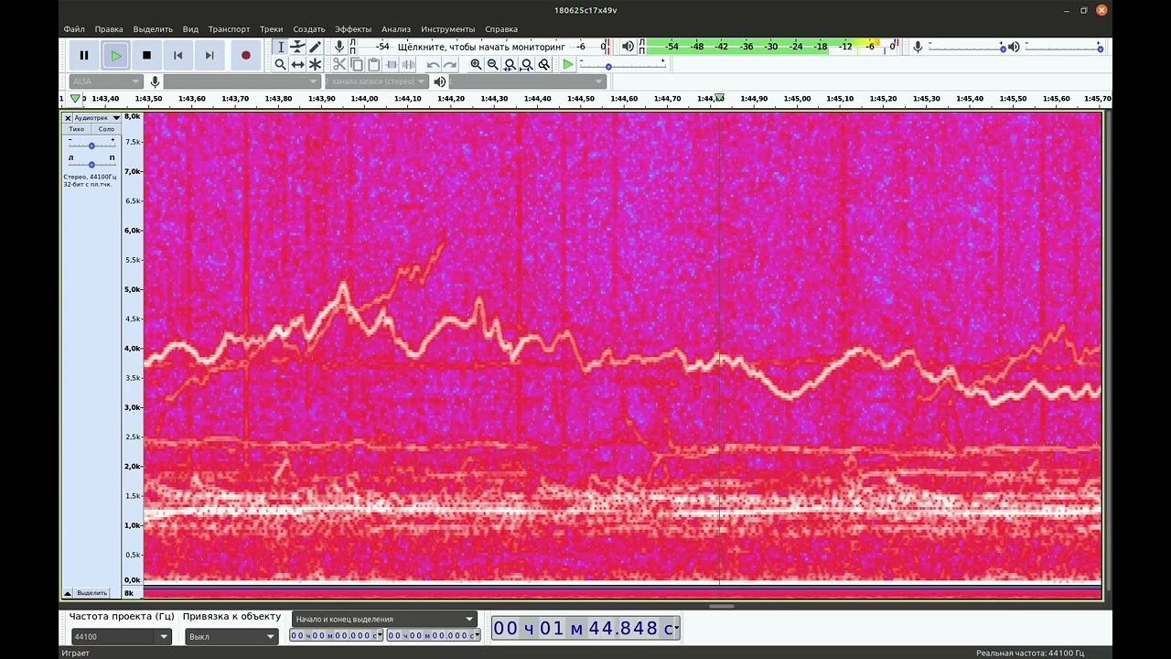Open the Справка menu
The width and height of the screenshot is (1171, 659).
pyautogui.click(x=501, y=29)
